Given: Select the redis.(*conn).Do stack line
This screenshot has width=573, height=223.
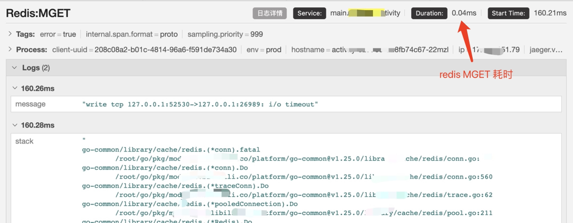Looking at the screenshot, I should coord(165,168).
